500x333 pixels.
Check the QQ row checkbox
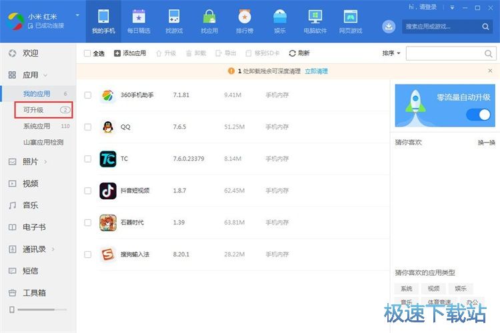[x=88, y=127]
